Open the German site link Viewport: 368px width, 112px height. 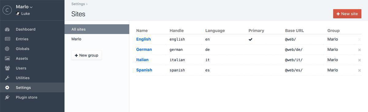click(x=144, y=49)
